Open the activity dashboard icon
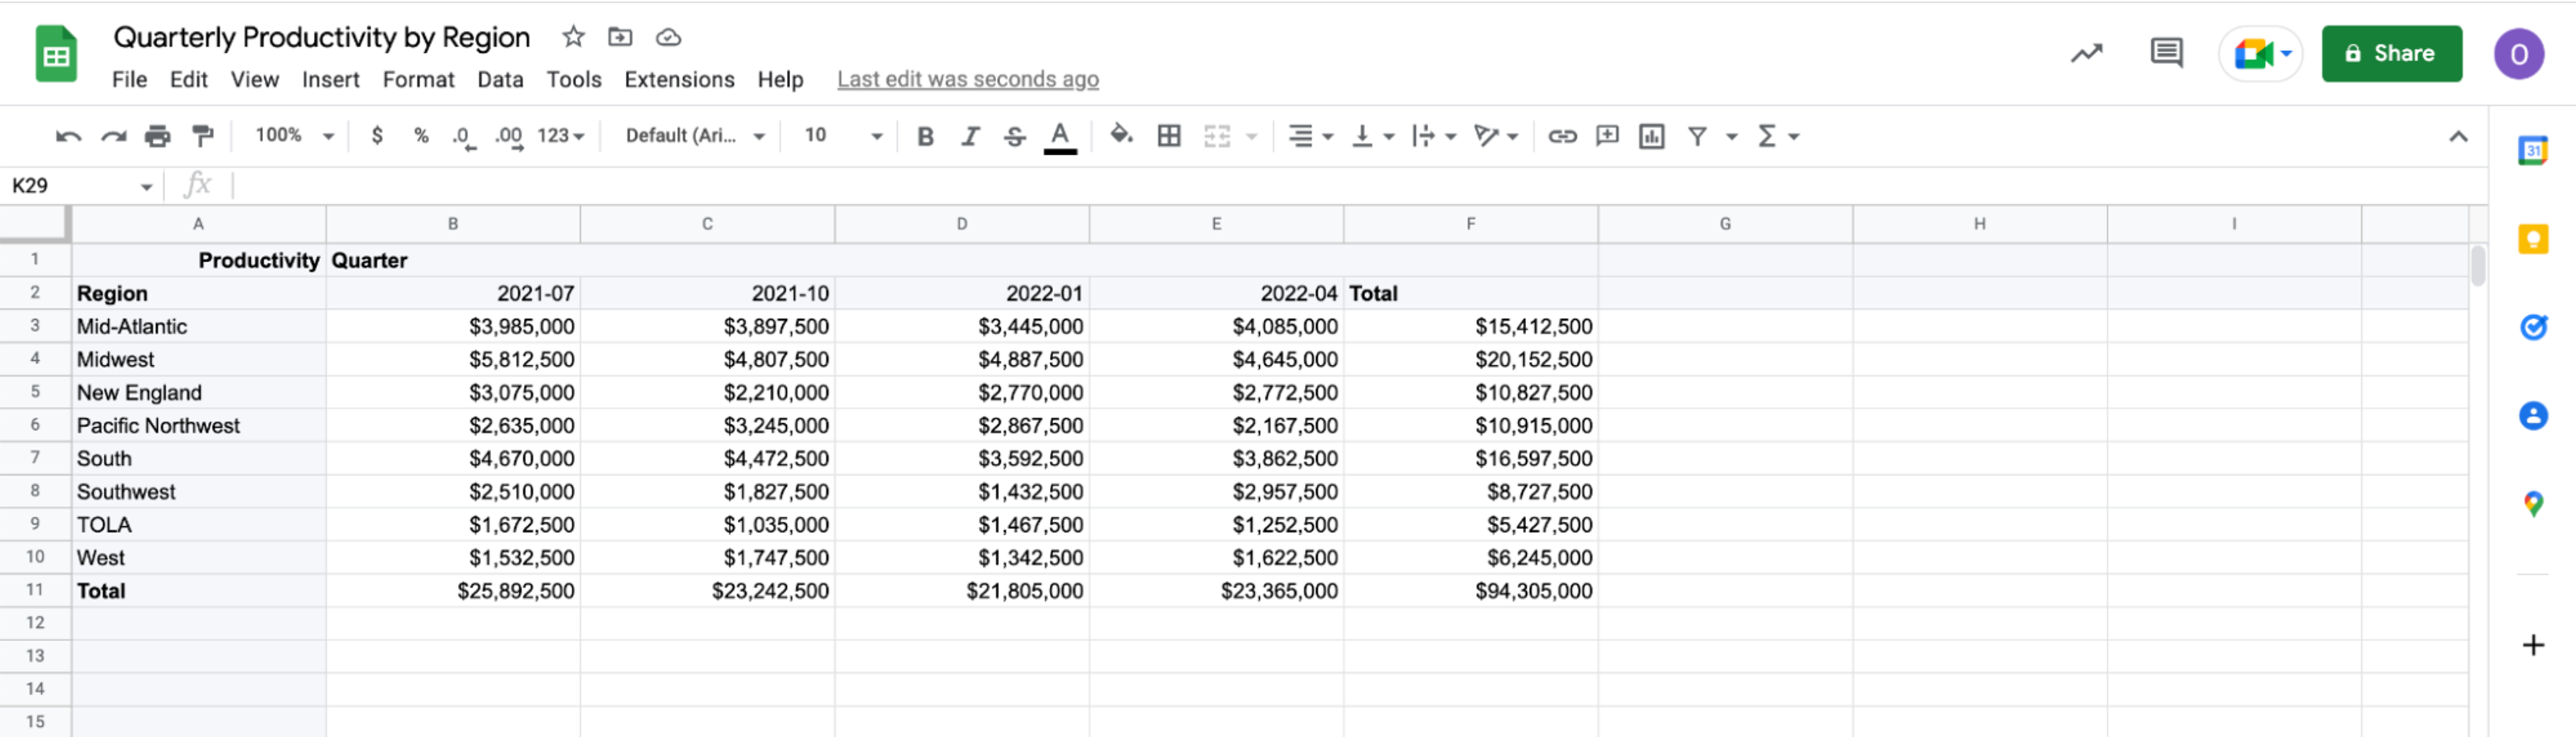Image resolution: width=2576 pixels, height=737 pixels. pos(2086,53)
